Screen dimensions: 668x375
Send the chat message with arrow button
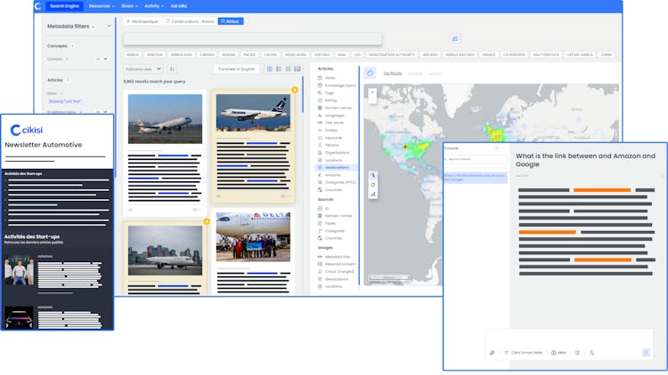[x=647, y=353]
